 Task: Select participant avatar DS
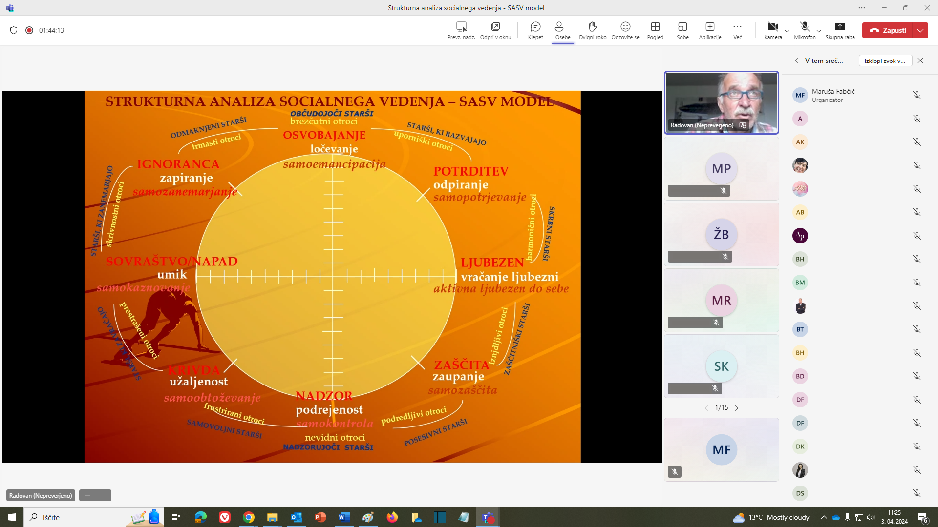point(800,493)
